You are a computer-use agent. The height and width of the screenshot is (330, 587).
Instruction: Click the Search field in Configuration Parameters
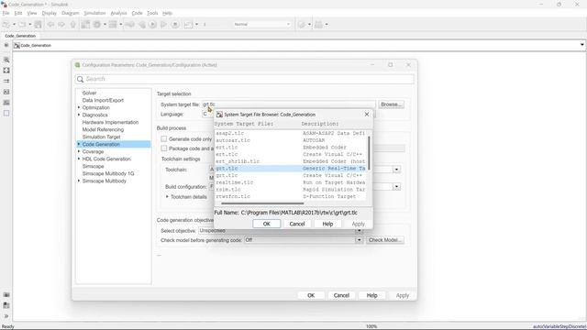[x=245, y=80]
